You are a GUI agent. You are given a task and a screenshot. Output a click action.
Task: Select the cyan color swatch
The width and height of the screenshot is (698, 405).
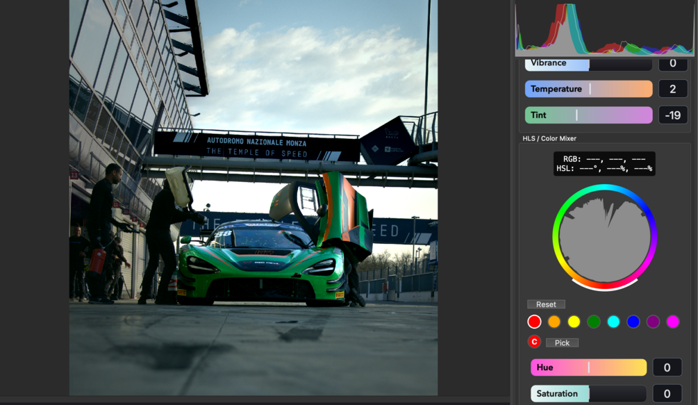[x=613, y=322]
